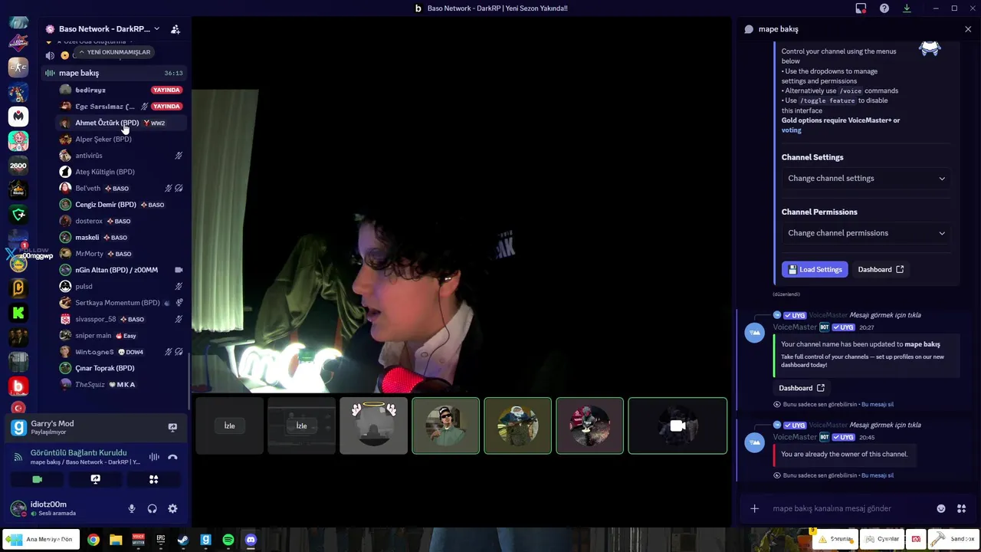The width and height of the screenshot is (981, 552).
Task: Focus the mape bakış message input field
Action: point(851,508)
